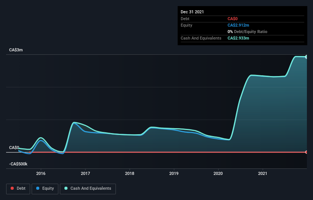313x200 pixels.
Task: Click the tooltip Cash And Equivalents label
Action: click(201, 38)
